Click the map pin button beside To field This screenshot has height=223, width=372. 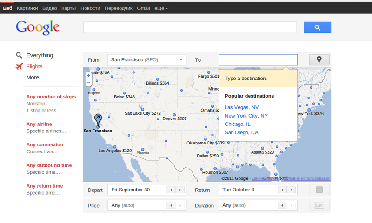(319, 59)
